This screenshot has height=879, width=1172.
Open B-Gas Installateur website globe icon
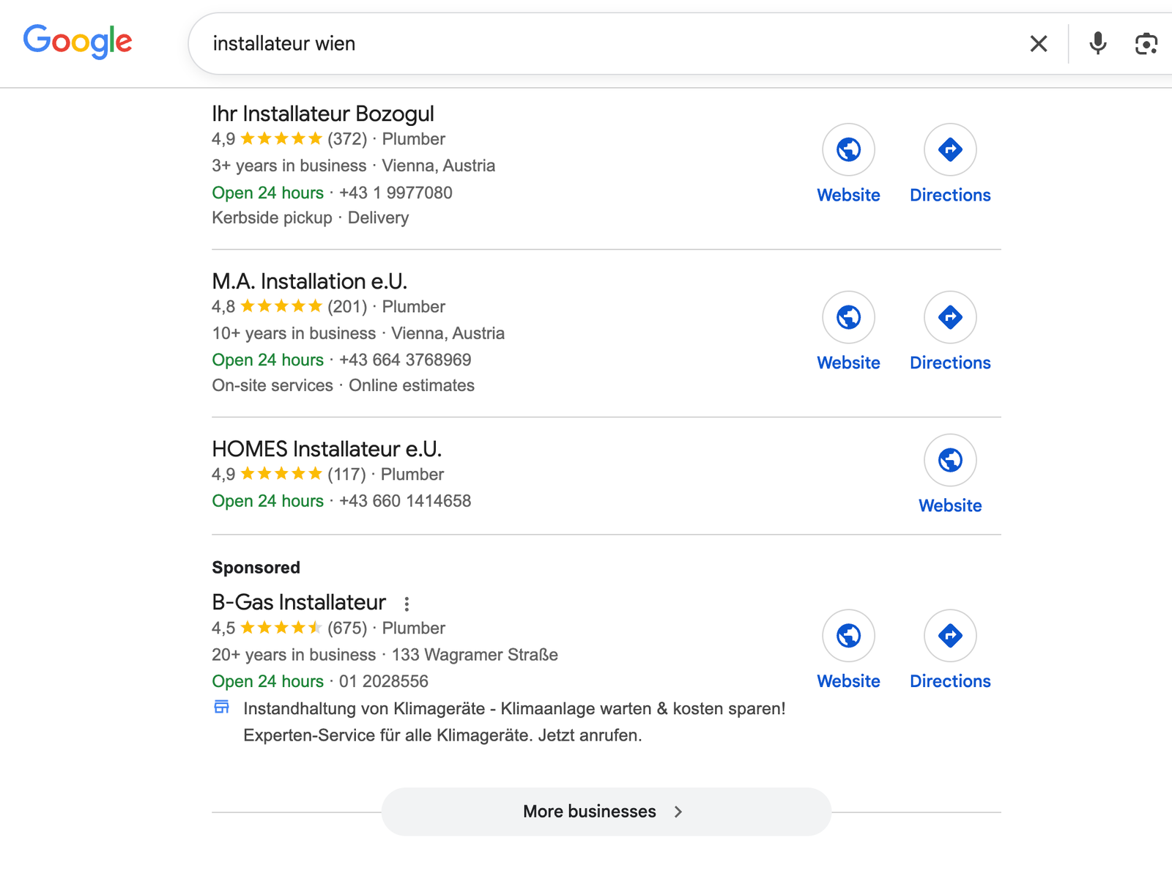coord(848,636)
